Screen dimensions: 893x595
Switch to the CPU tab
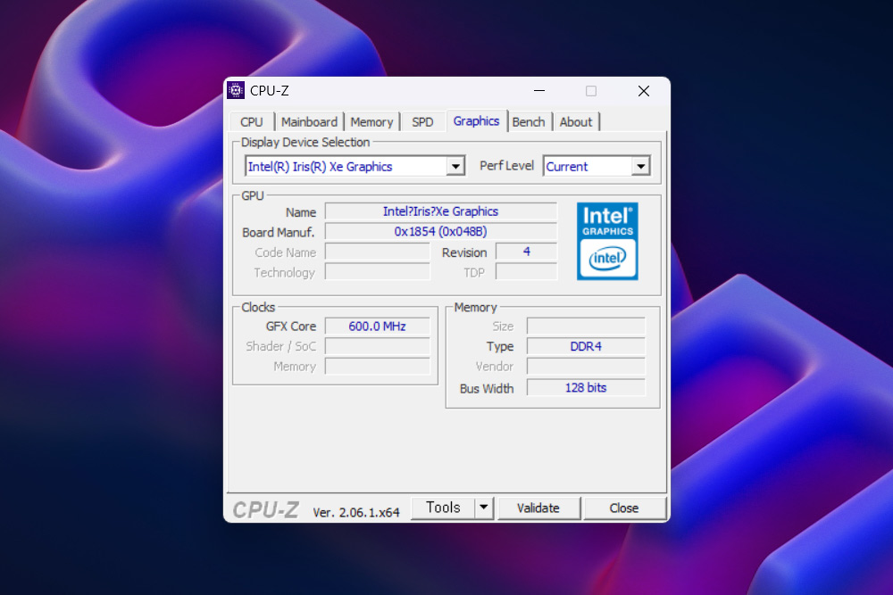click(251, 121)
